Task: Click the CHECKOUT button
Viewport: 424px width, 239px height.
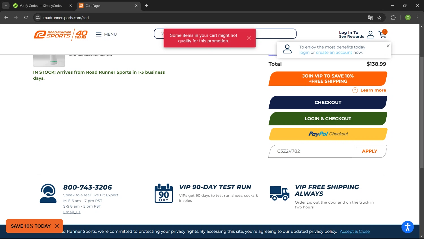Action: [x=328, y=103]
